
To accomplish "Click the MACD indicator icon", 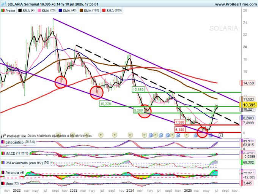I will (3, 153).
